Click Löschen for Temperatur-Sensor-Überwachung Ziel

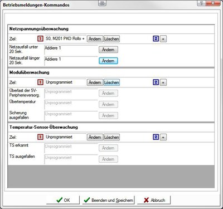pos(111,137)
